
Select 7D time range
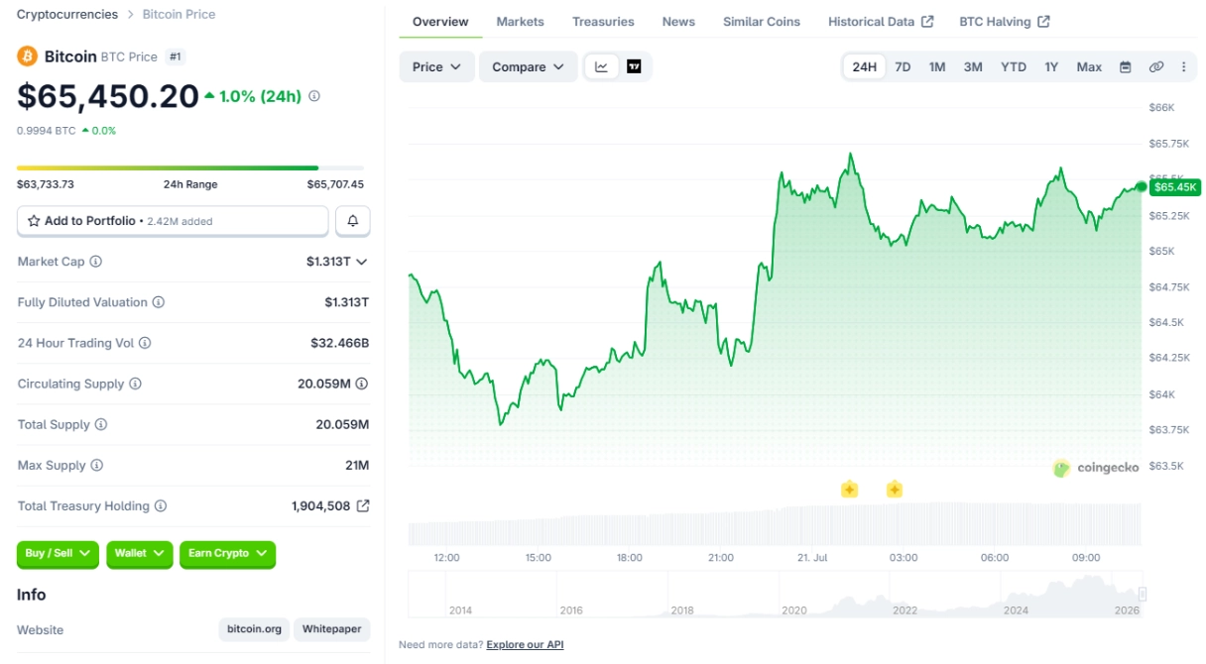[903, 66]
